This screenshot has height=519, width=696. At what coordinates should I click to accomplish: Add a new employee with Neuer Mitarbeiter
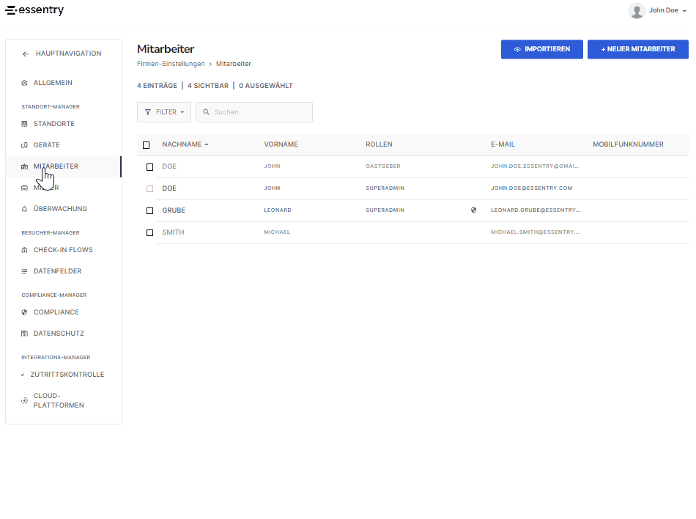(x=638, y=49)
